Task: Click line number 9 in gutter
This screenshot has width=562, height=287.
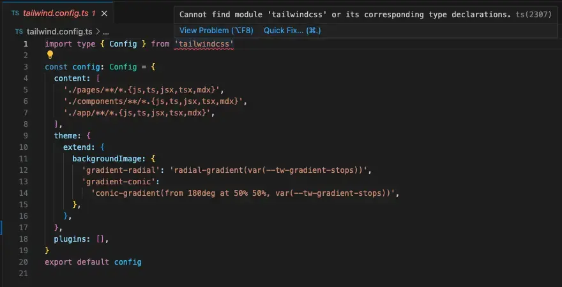Action: (26, 136)
